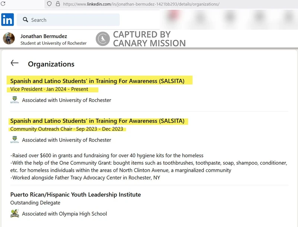Open the second SALSITA heading, Community Outreach Chair entry
Viewport: 298px width, 227px height.
(97, 121)
